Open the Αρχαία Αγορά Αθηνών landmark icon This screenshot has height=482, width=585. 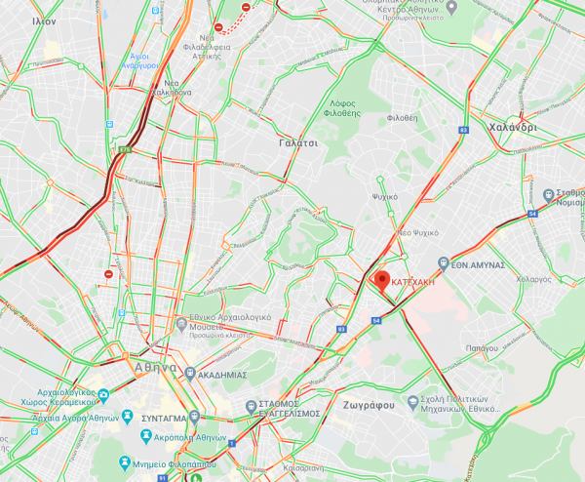(128, 417)
